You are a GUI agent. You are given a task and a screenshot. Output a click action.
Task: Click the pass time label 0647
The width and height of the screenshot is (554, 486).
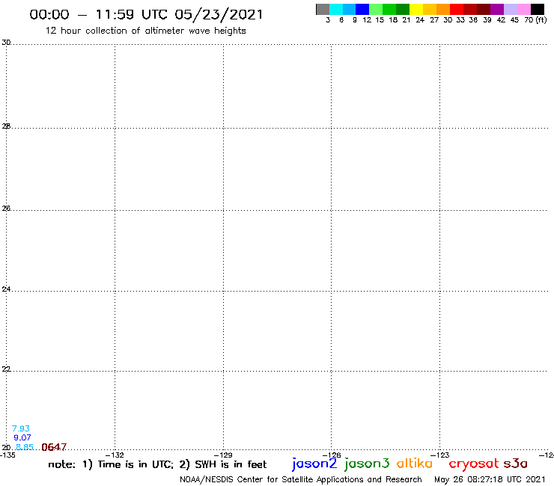54,447
